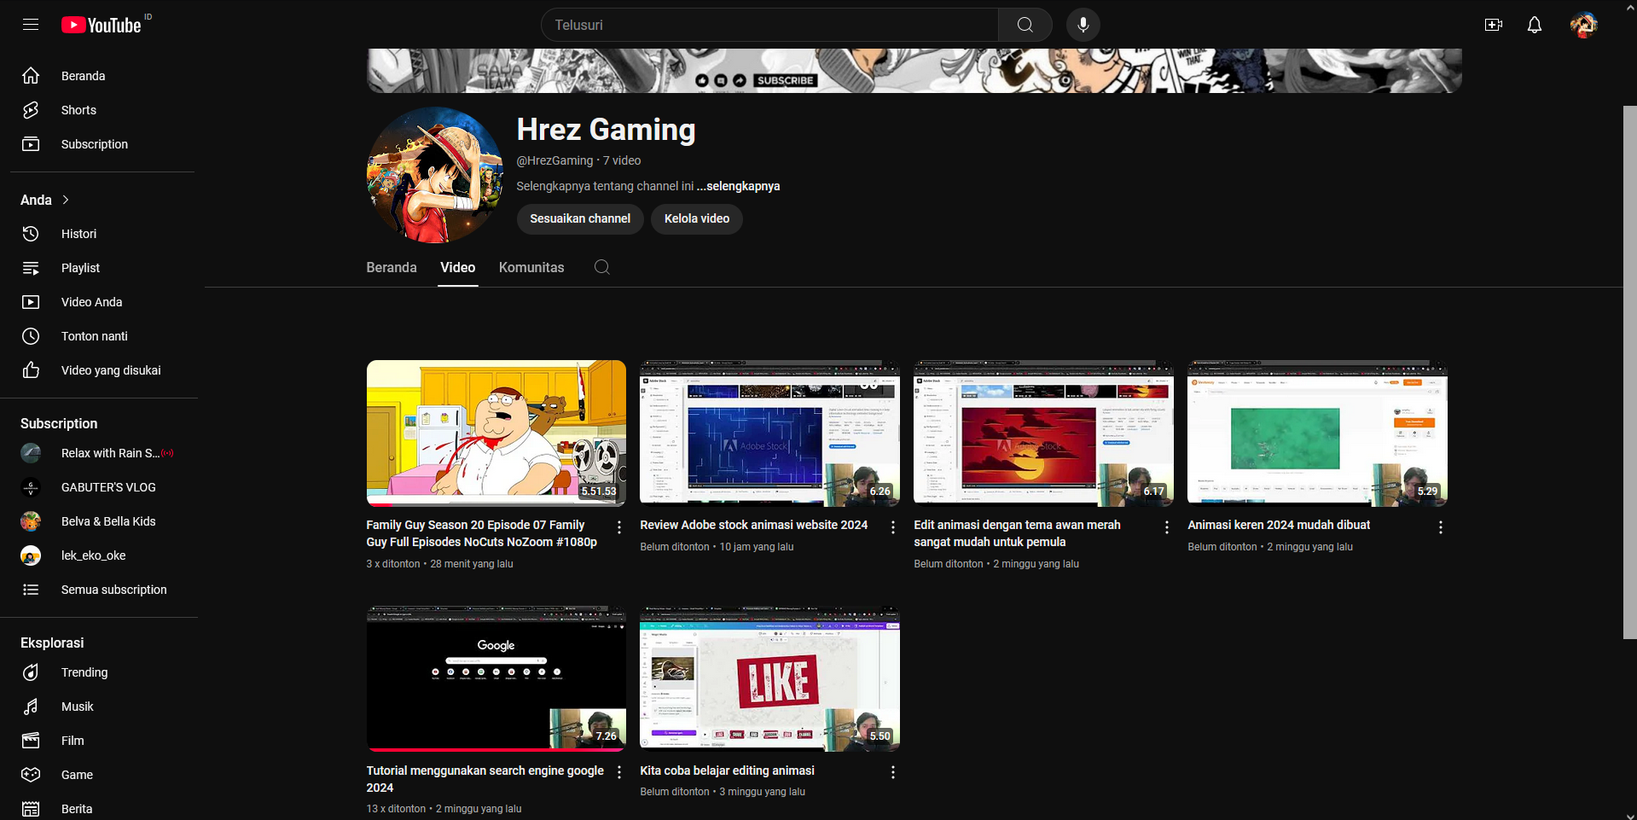The width and height of the screenshot is (1637, 820).
Task: Open Histori watch history
Action: tap(102, 234)
